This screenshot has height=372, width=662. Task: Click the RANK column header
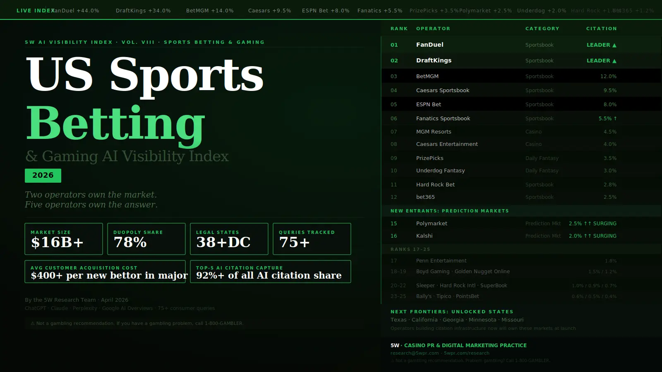pyautogui.click(x=399, y=29)
